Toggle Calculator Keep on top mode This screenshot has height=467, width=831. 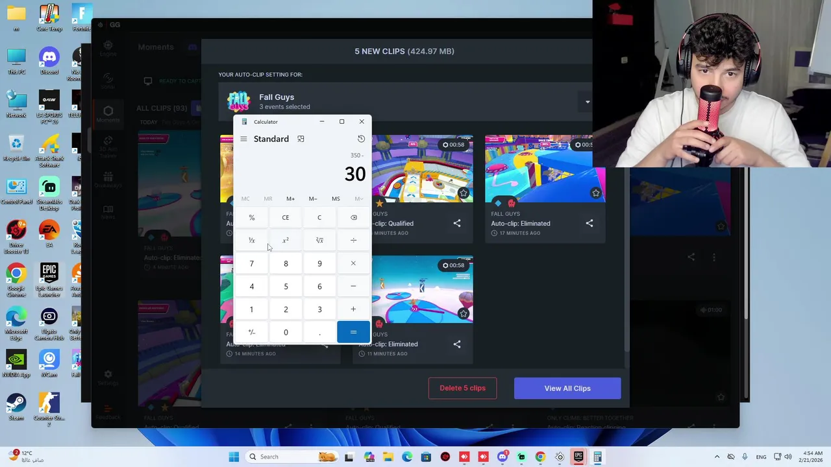coord(301,139)
